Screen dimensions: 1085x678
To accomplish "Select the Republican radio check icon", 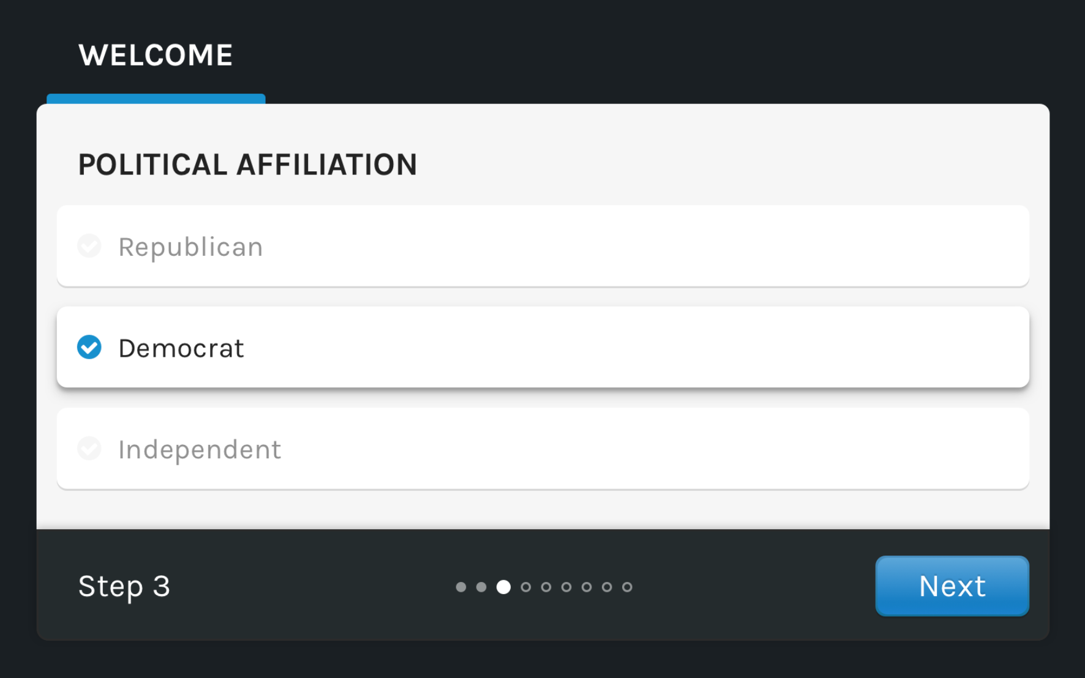I will [x=89, y=246].
